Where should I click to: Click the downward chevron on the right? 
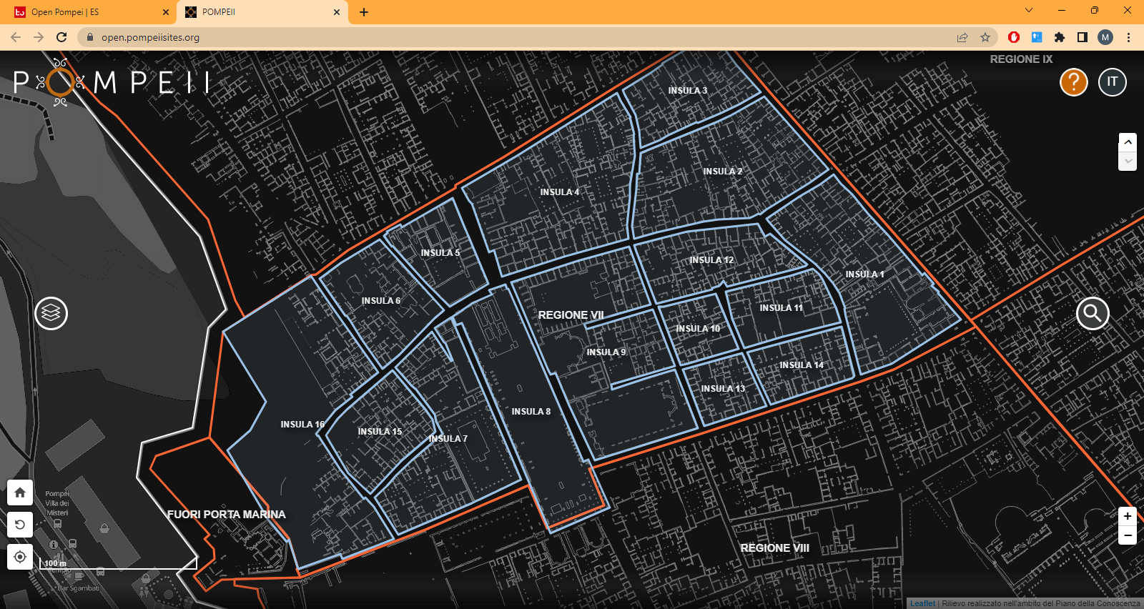(1128, 162)
